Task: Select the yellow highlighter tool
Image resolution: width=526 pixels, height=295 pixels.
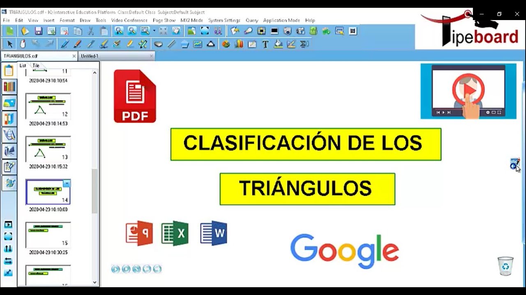Action: 130,44
